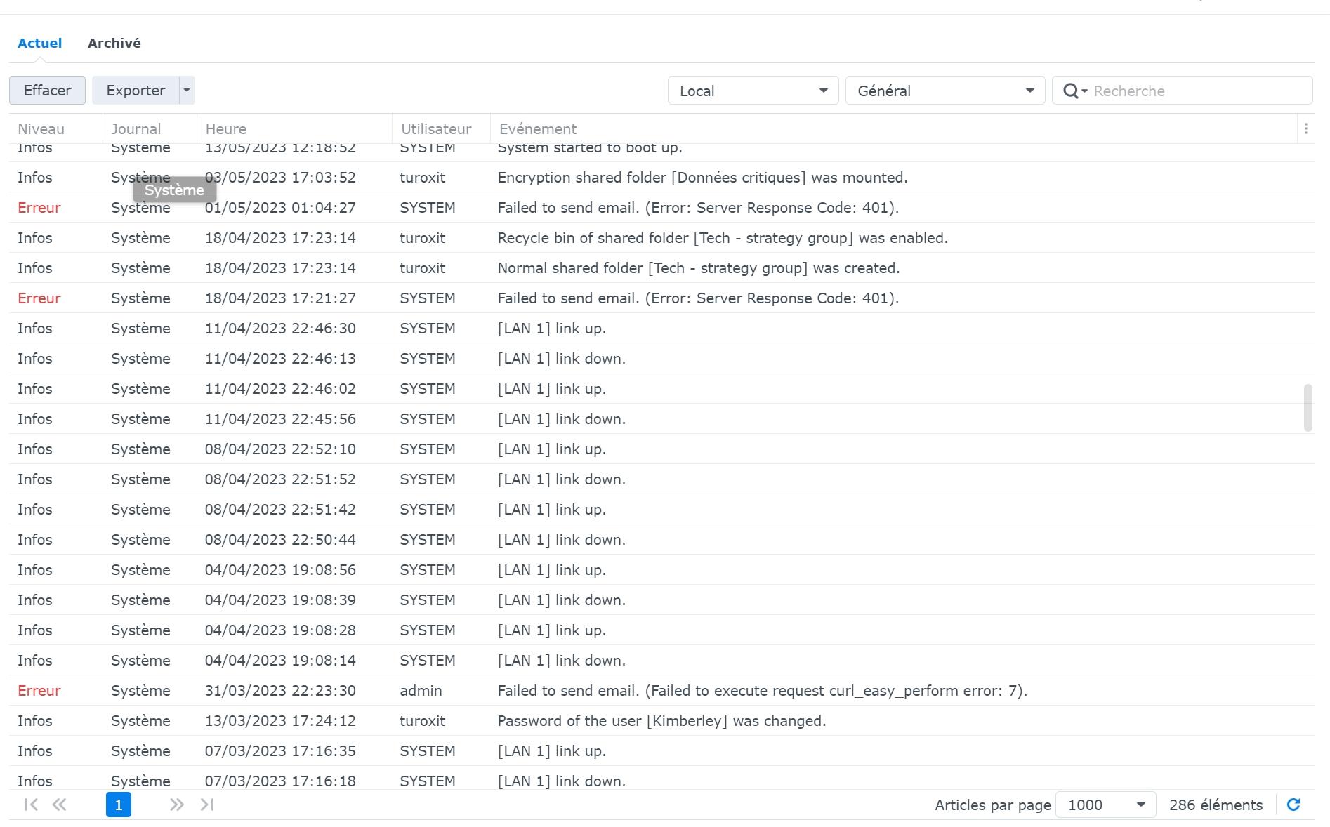The height and width of the screenshot is (827, 1330).
Task: Jump to last page icon
Action: point(207,805)
